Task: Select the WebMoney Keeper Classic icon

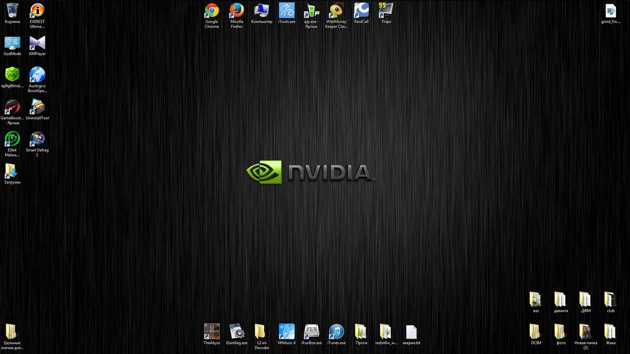Action: 336,11
